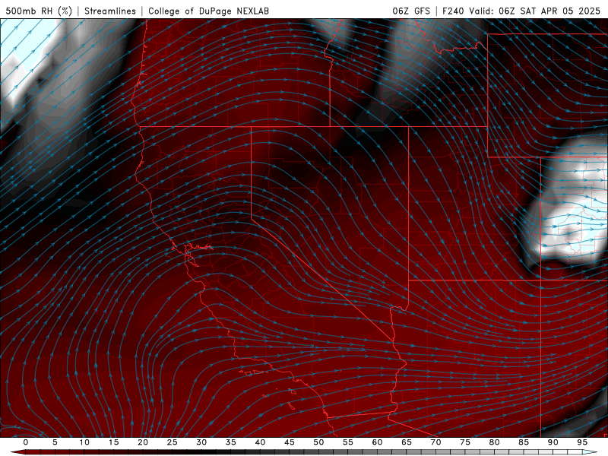Click 'College of DuPage NEXLAB' header text
The height and width of the screenshot is (456, 608).
click(208, 11)
